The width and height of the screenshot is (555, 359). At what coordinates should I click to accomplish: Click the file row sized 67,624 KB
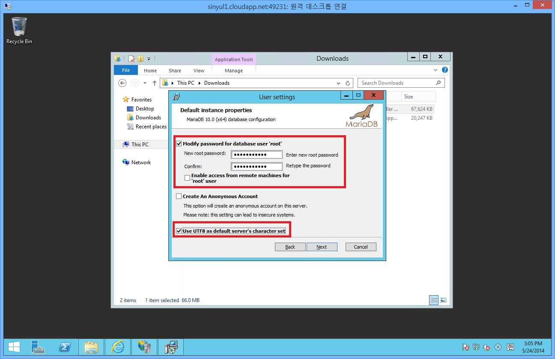(x=410, y=109)
